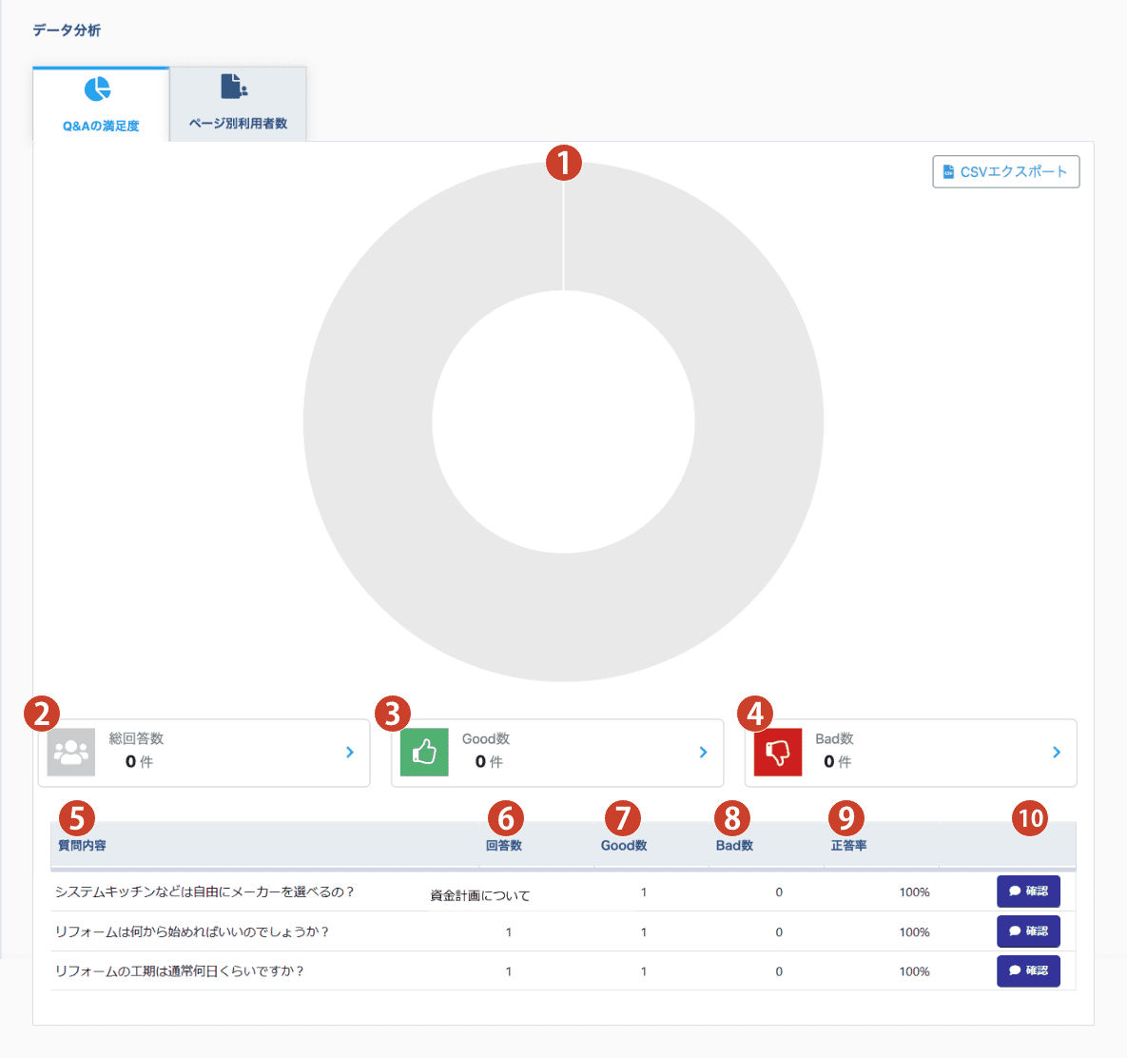
Task: Sort by 質問内容 column header
Action: (83, 846)
